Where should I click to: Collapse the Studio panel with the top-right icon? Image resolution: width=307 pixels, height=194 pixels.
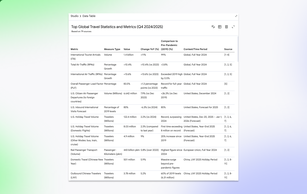[236, 16]
